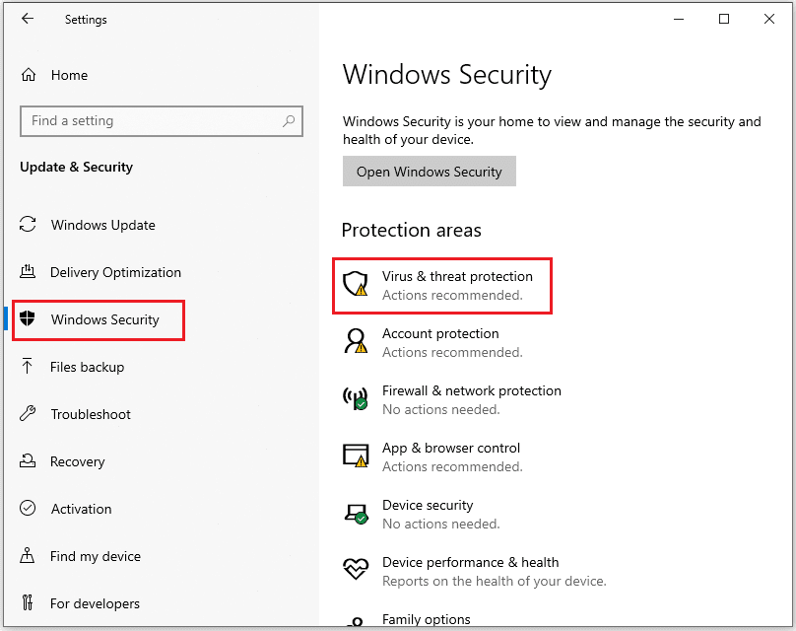This screenshot has height=631, width=796.
Task: Click the Windows Update sidebar icon
Action: [x=29, y=225]
